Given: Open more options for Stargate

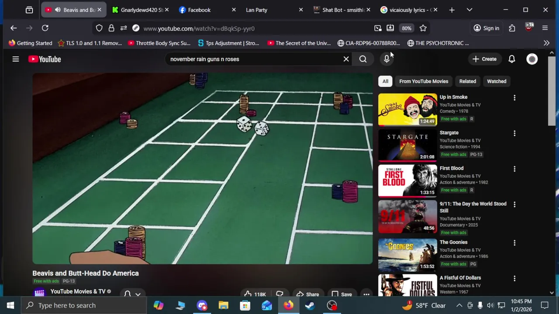Looking at the screenshot, I should 514,133.
